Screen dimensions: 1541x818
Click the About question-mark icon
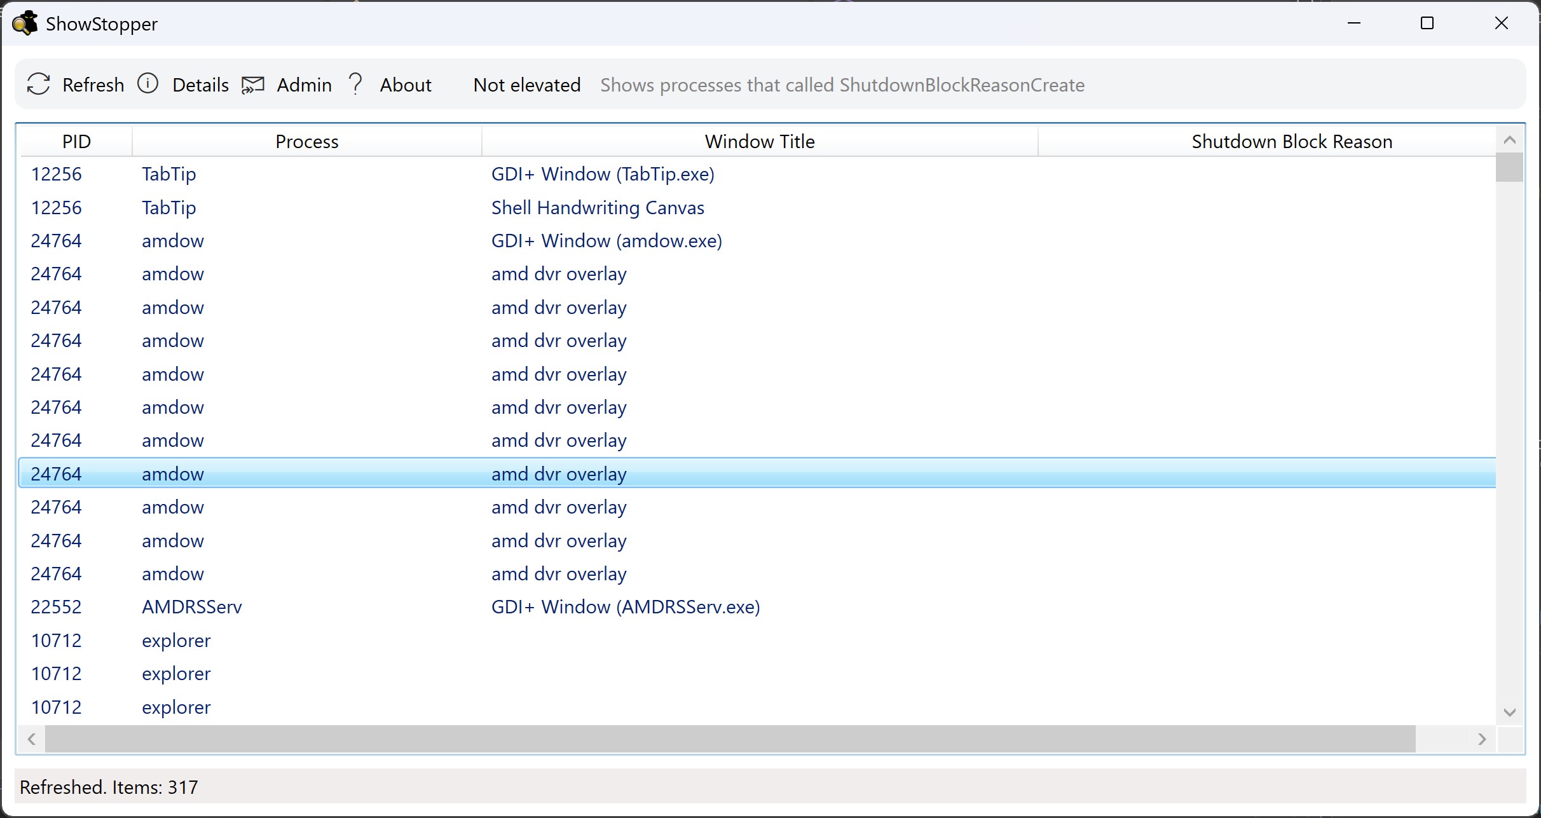355,83
